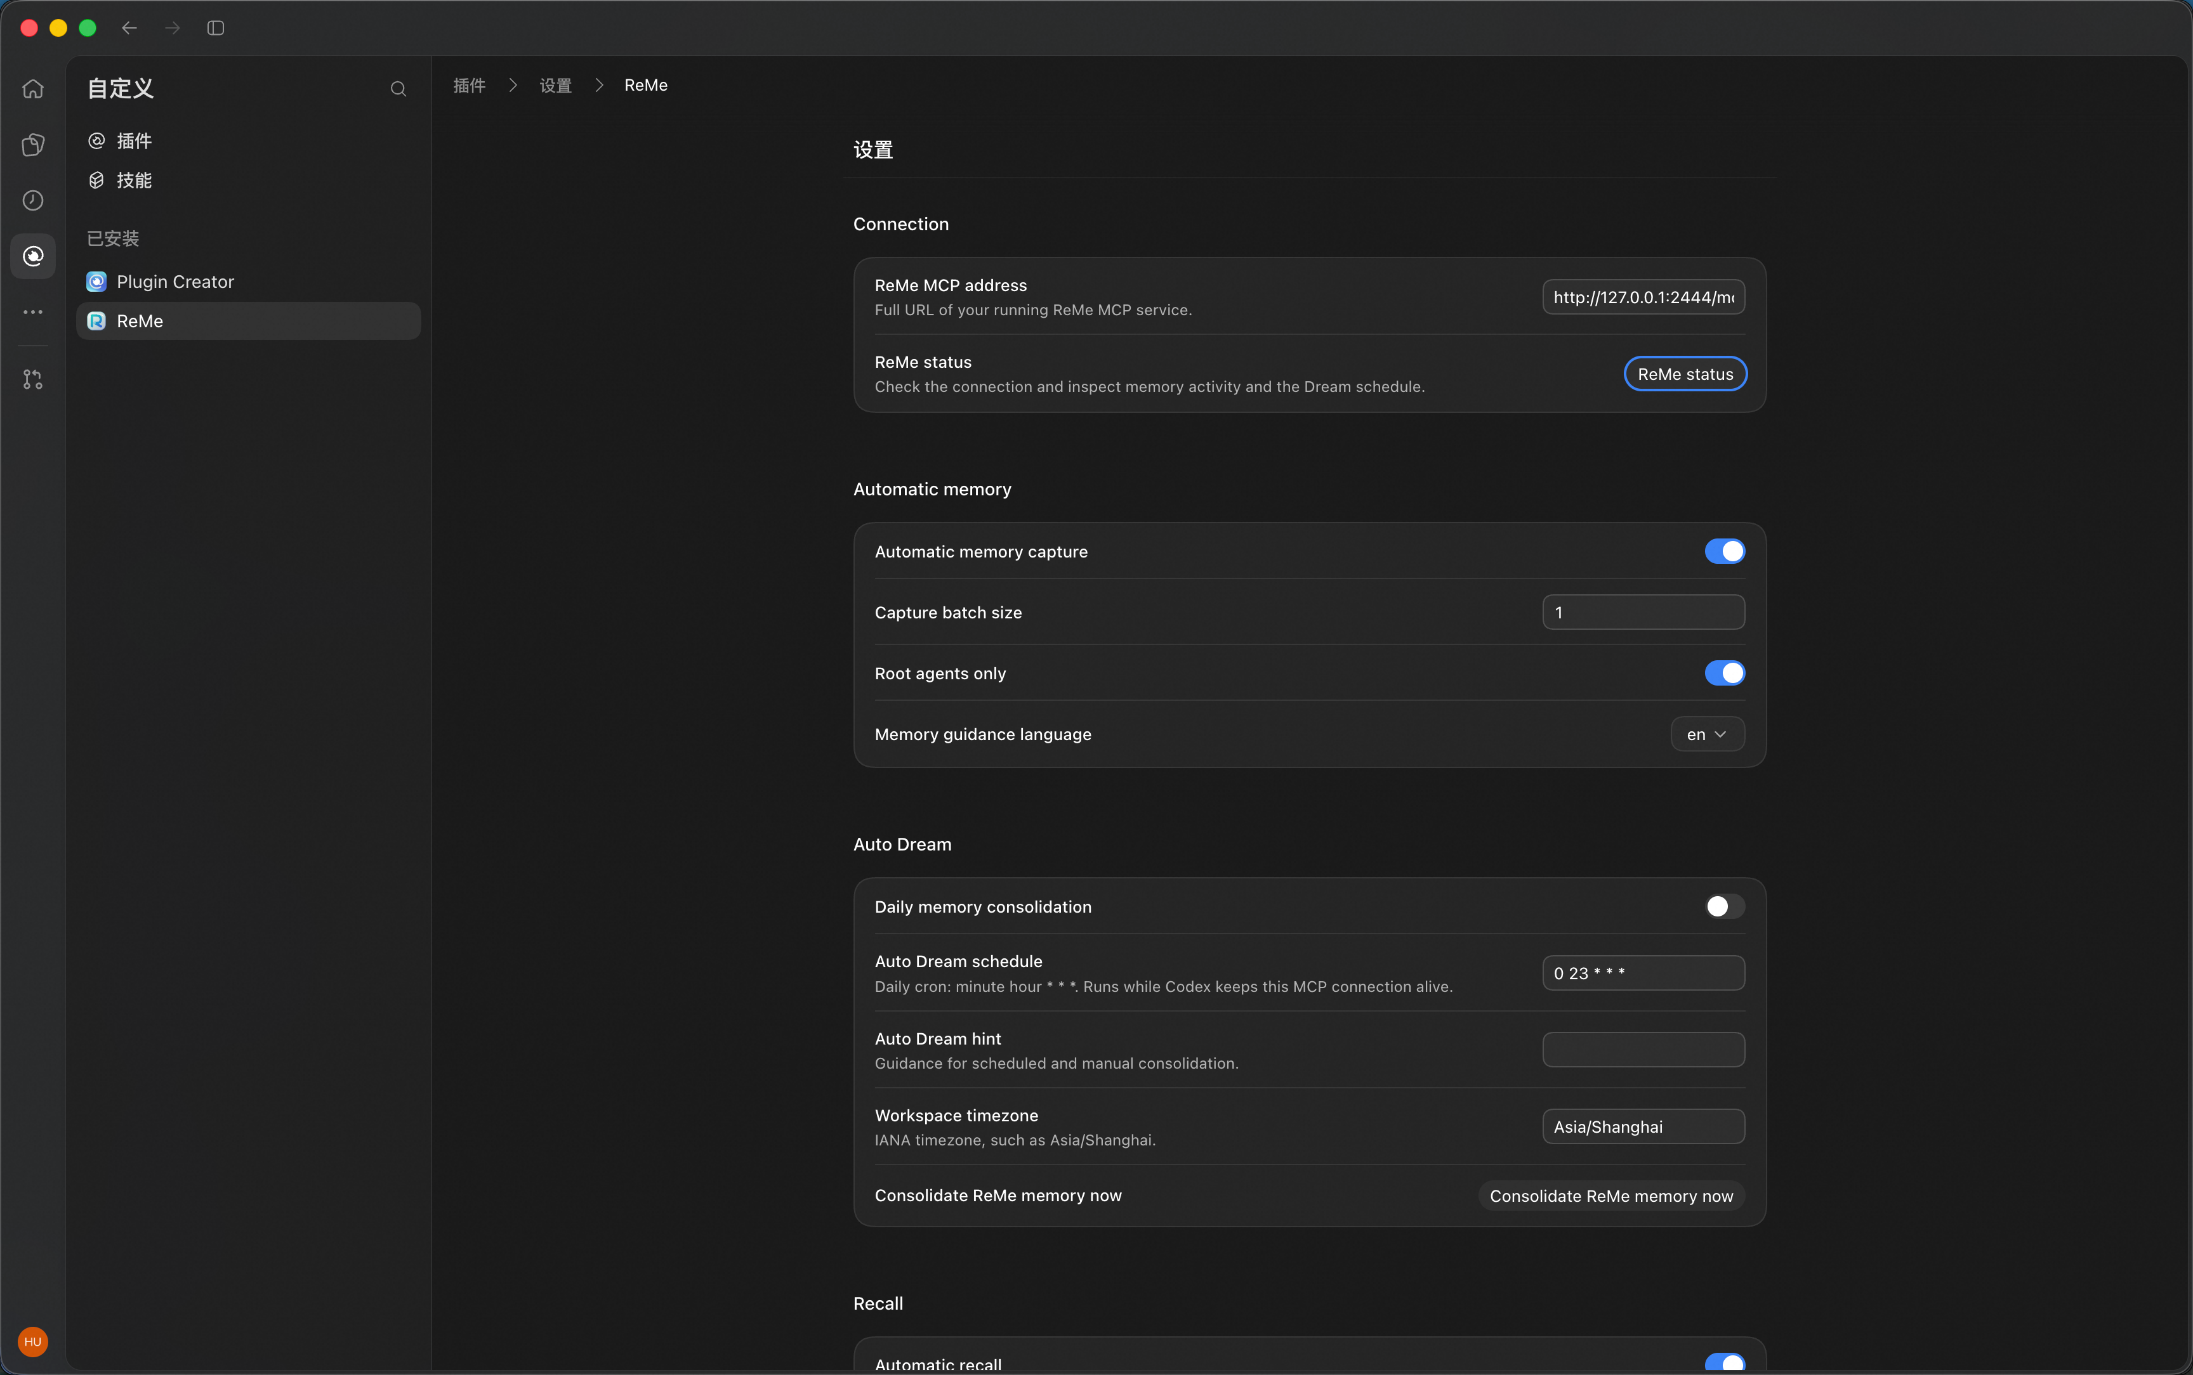Viewport: 2193px width, 1375px height.
Task: Open the HU user avatar
Action: pos(33,1341)
